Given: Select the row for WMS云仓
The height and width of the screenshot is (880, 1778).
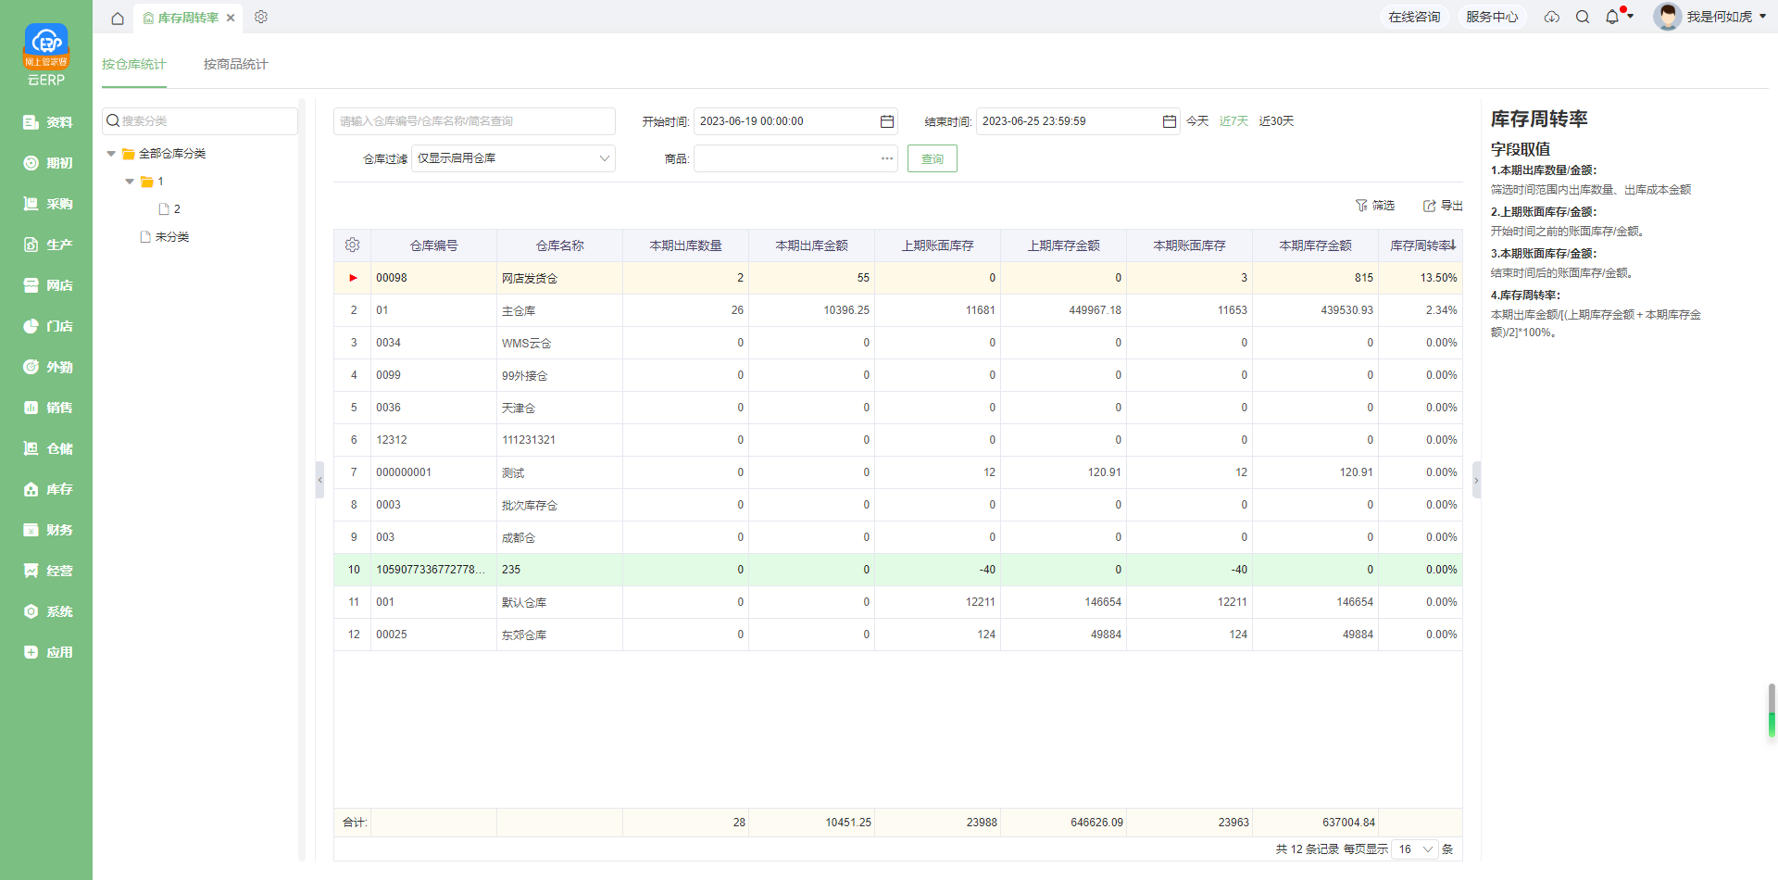Looking at the screenshot, I should pos(898,343).
